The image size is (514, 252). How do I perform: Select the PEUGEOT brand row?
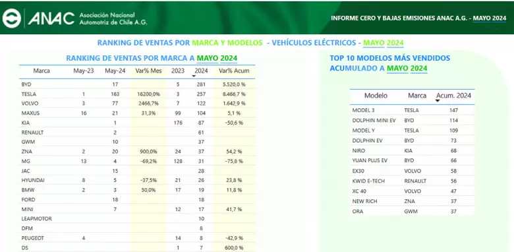[137, 238]
